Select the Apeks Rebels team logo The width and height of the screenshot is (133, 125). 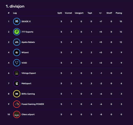(x=17, y=42)
